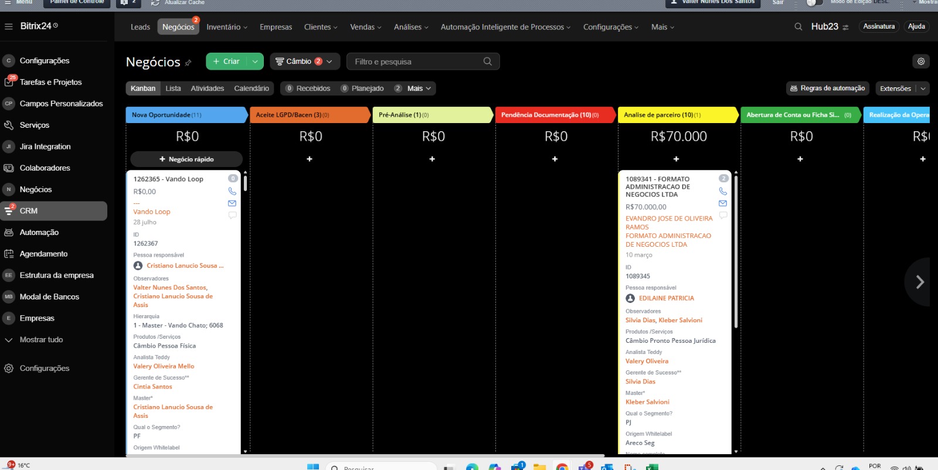Collapse the sidebar with Bitrix24 hamburger icon
This screenshot has height=470, width=938.
9,26
